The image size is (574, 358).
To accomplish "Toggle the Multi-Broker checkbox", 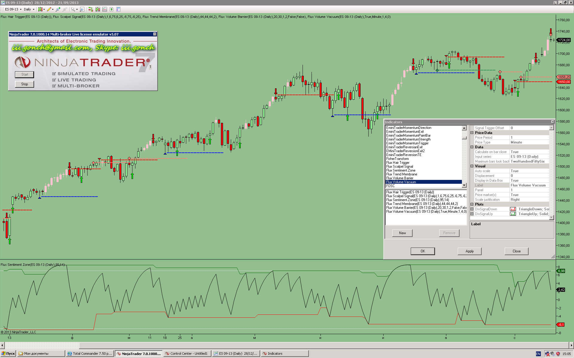I will point(54,86).
